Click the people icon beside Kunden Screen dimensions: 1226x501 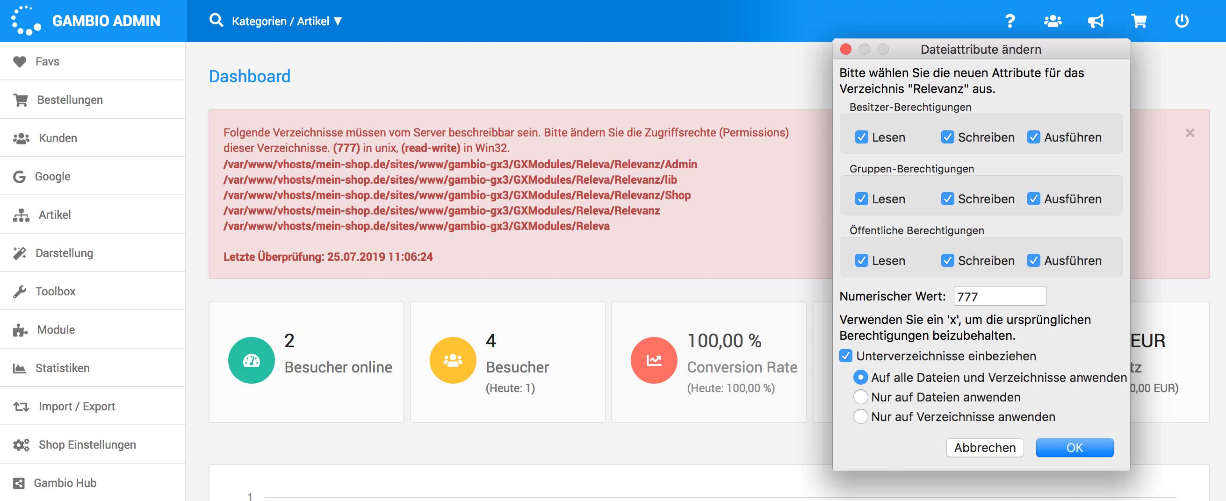[21, 138]
